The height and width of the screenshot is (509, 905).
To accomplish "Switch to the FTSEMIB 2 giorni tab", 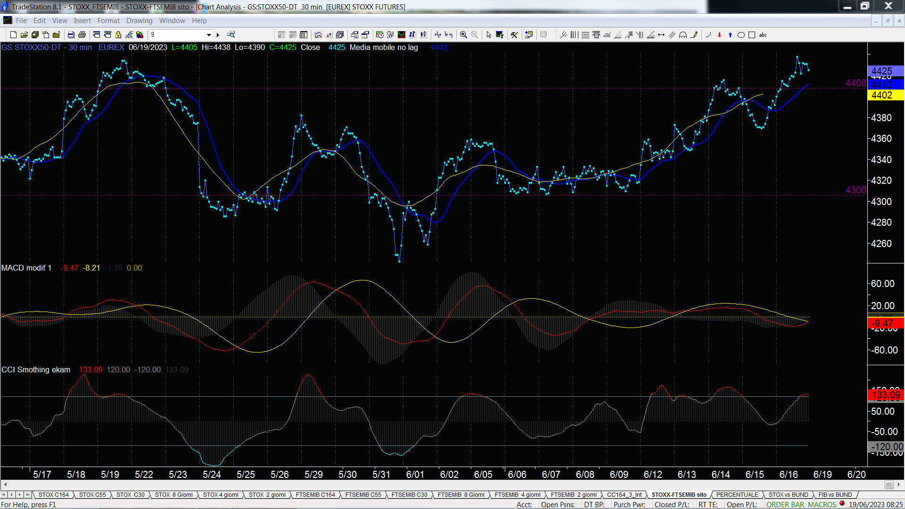I will coord(574,495).
